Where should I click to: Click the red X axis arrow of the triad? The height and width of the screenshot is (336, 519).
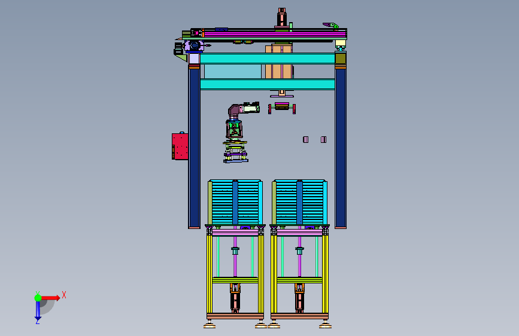51,298
